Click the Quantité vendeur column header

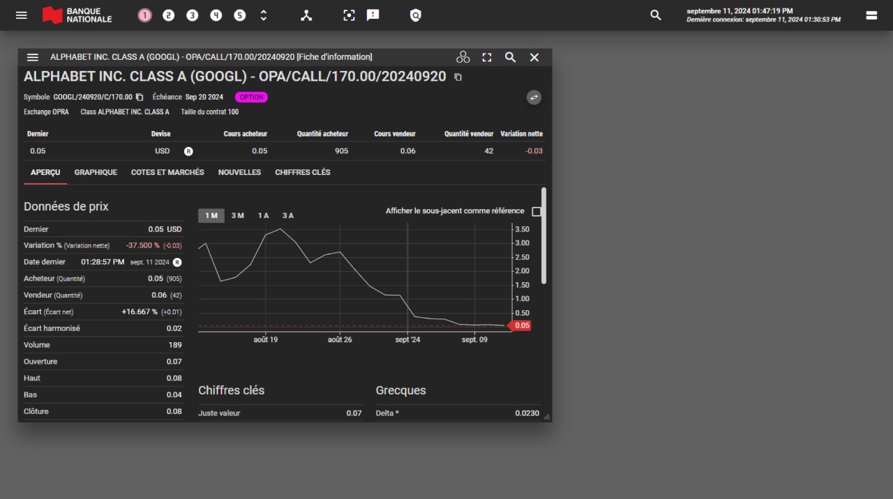pos(468,134)
